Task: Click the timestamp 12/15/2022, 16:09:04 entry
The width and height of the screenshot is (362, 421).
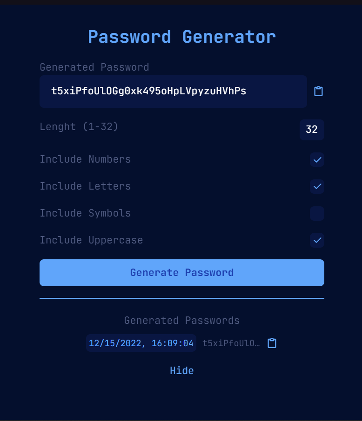Action: click(141, 343)
